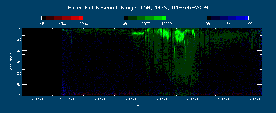The width and height of the screenshot is (276, 113).
Task: Click the '30' scan angle tick label
Action: (19, 39)
